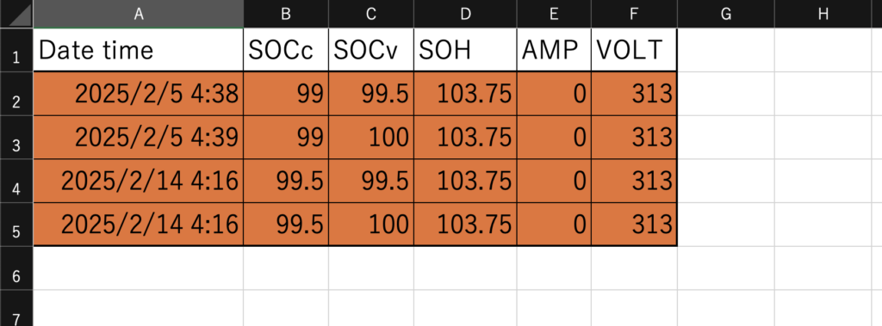Select row 6 header
This screenshot has width=882, height=326.
tap(16, 268)
